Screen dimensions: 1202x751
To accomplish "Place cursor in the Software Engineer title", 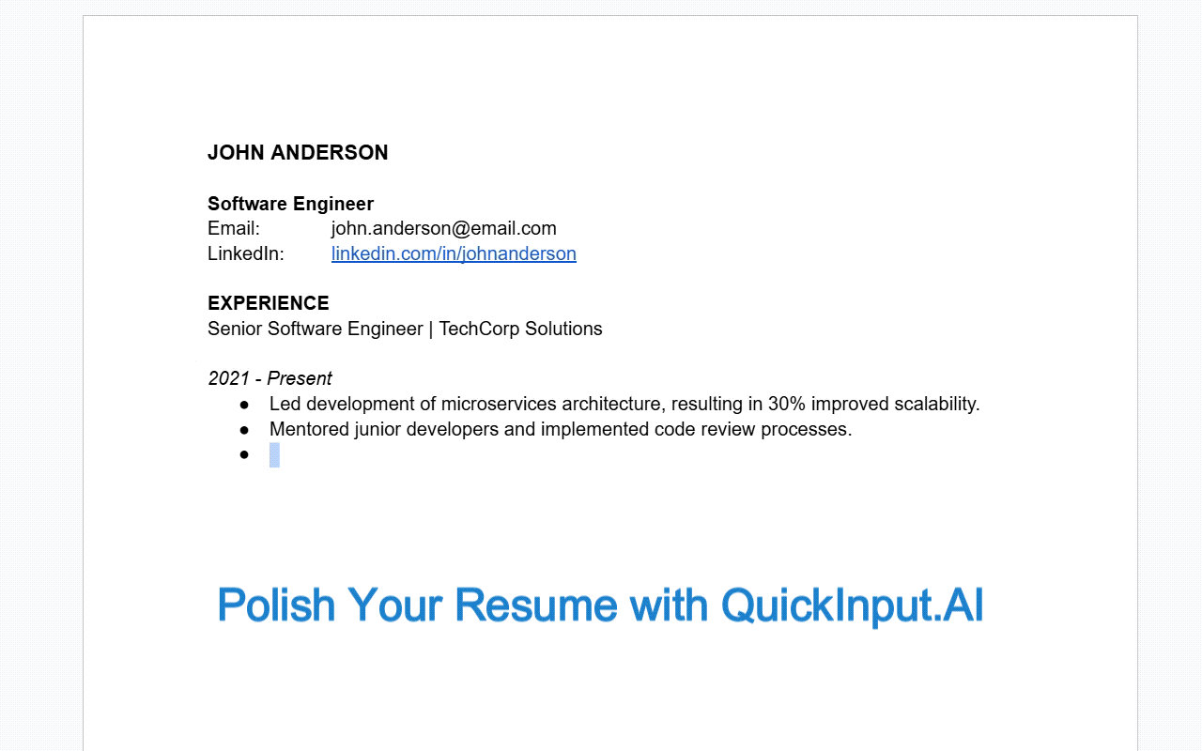I will point(290,204).
